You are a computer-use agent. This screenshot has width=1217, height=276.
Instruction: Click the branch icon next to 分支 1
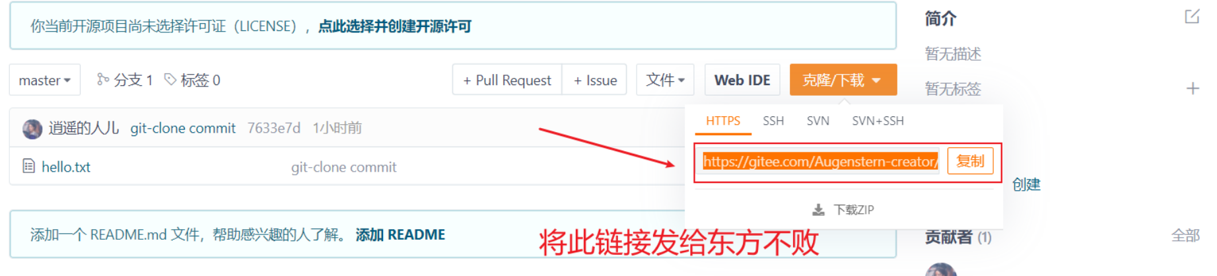(102, 79)
